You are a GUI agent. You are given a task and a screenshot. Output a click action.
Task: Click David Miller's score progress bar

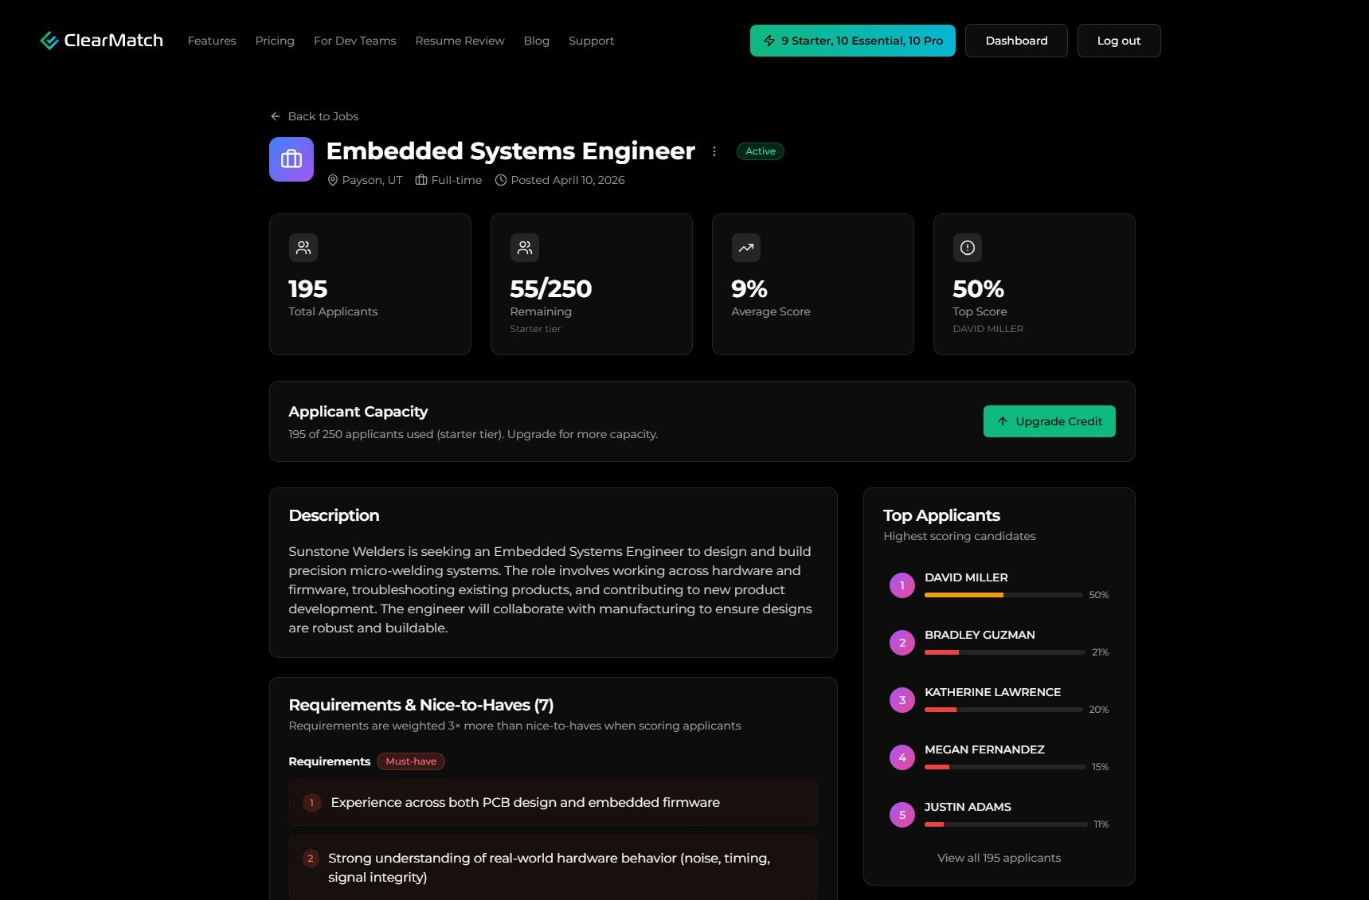pos(1003,594)
